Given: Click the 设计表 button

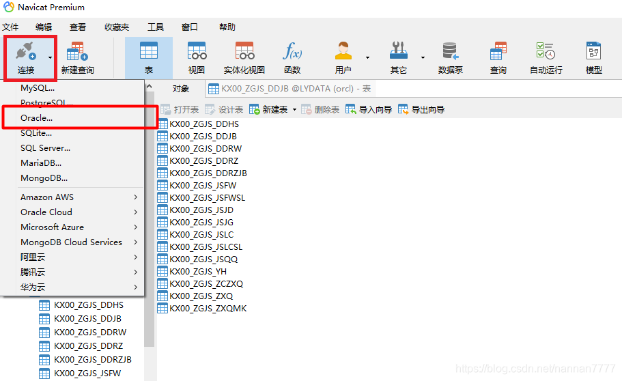Looking at the screenshot, I should [224, 109].
